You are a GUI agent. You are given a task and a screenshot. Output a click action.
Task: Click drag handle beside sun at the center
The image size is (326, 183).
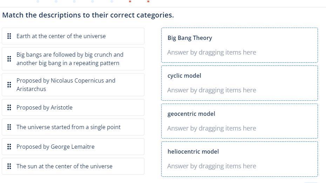9,166
